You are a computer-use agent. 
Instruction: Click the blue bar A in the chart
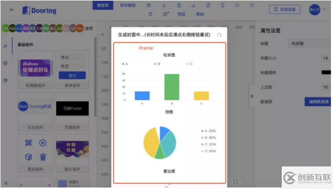142,96
